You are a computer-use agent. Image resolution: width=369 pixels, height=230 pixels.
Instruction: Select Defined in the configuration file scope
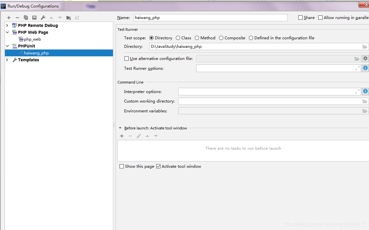tap(281, 38)
